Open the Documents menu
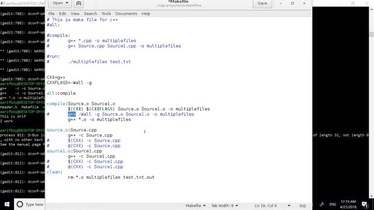Viewport: 374px width, 210px height. coord(126,13)
